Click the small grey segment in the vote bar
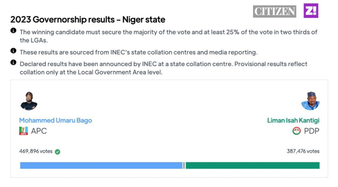 click(x=184, y=166)
